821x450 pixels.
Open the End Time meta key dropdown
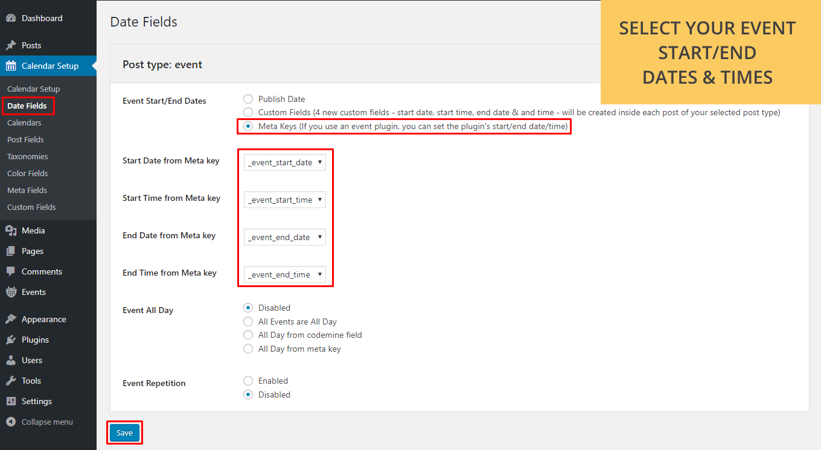(x=284, y=274)
